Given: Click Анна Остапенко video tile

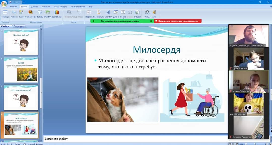Looking at the screenshot, I should click(249, 105).
